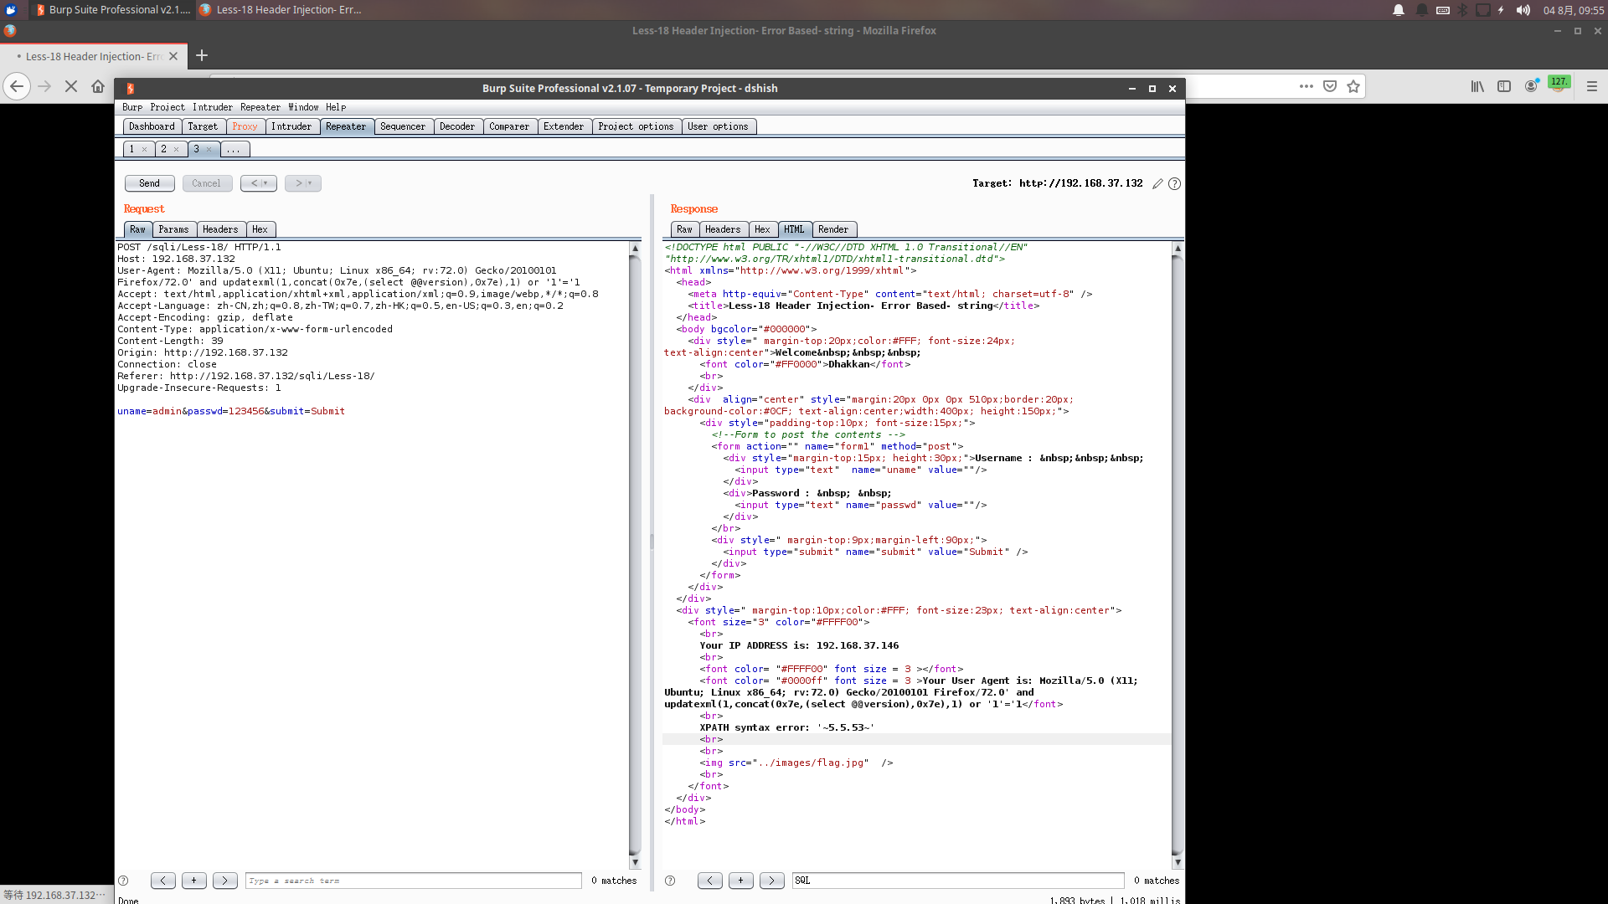Click the bookmark star icon
This screenshot has width=1608, height=904.
click(1353, 86)
